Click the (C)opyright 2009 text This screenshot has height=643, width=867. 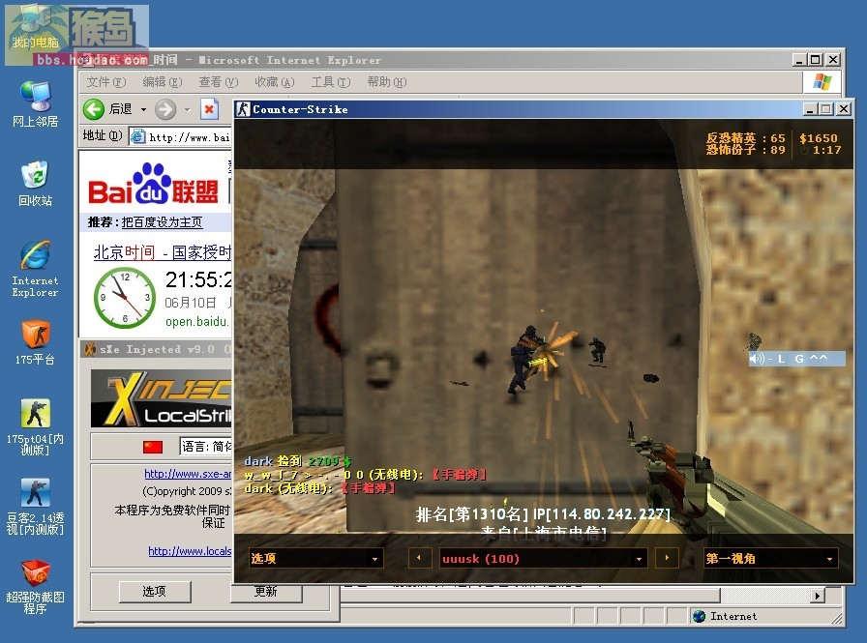(188, 491)
